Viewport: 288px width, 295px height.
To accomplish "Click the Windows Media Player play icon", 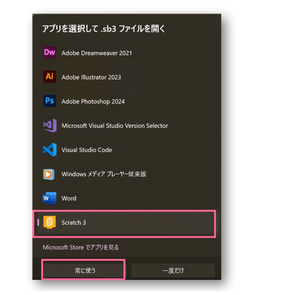I will [49, 174].
